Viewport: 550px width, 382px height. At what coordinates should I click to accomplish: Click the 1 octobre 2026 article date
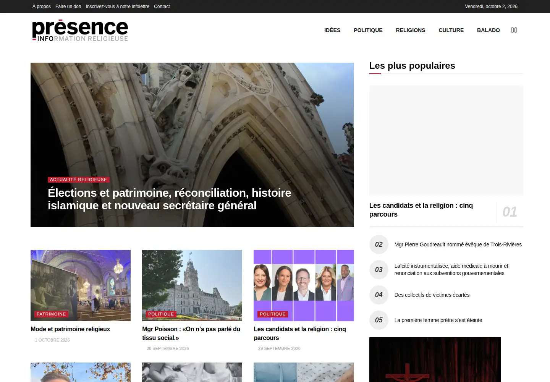point(52,340)
